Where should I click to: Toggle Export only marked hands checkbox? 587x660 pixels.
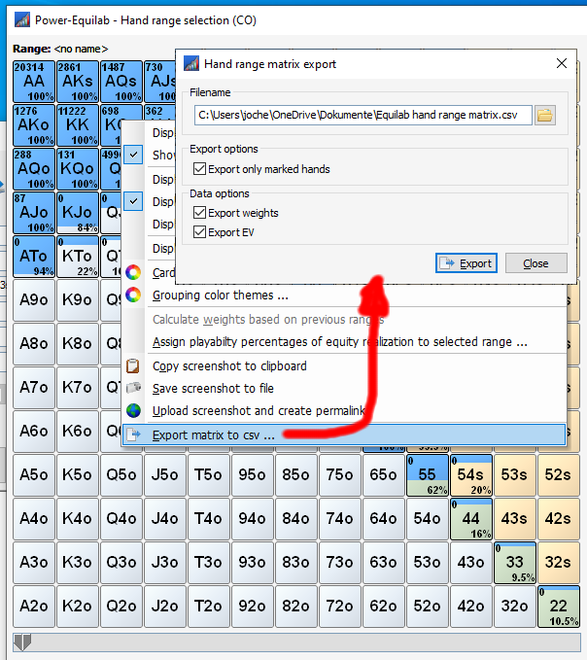tap(199, 169)
